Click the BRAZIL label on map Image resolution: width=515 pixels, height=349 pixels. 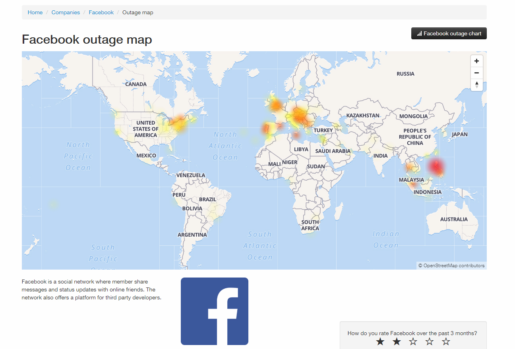(207, 199)
